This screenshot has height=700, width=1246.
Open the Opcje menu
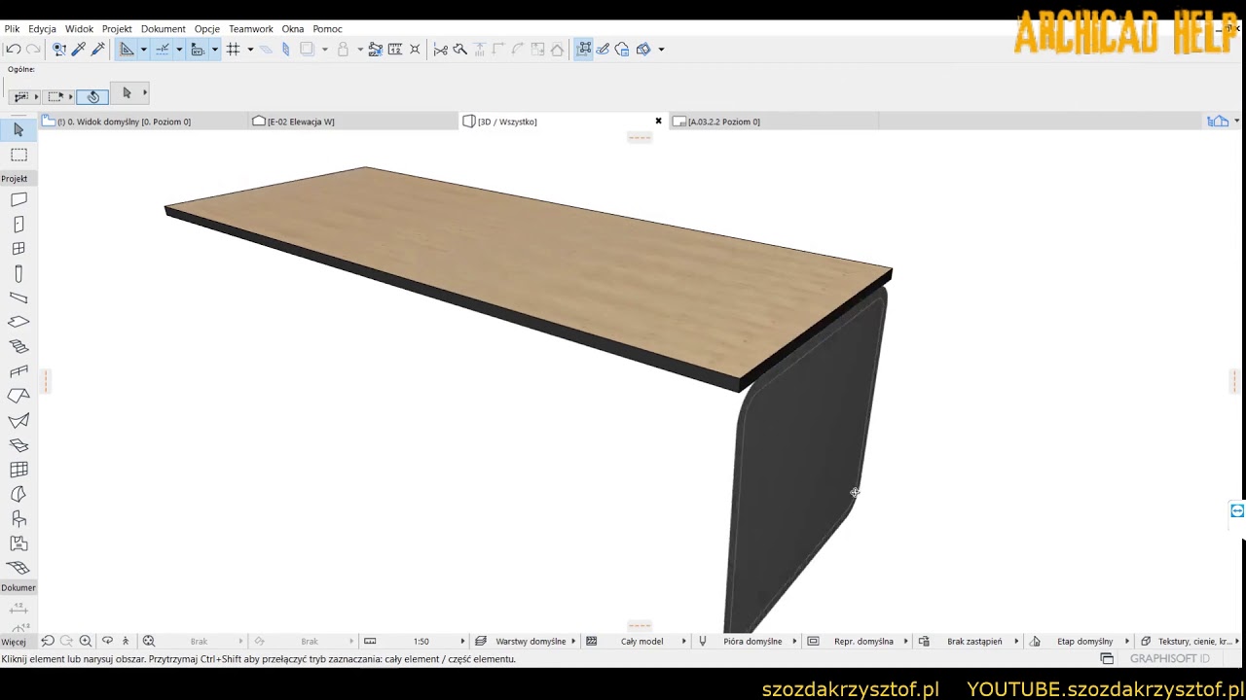click(x=206, y=29)
